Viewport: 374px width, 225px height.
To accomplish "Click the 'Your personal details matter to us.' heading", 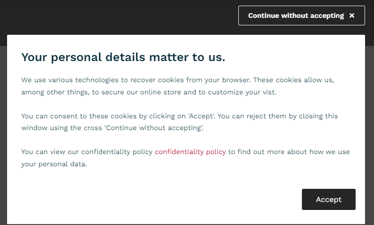I will 123,57.
